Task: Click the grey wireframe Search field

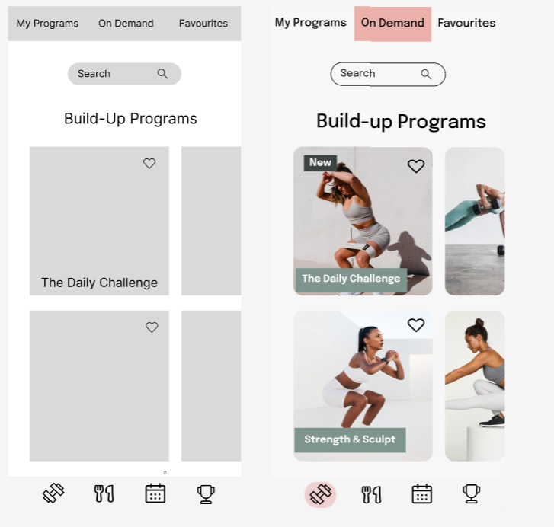Action: tap(124, 74)
